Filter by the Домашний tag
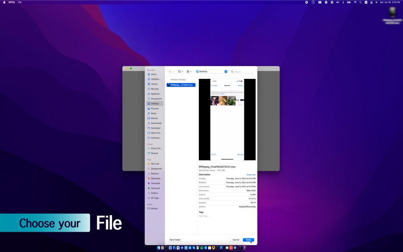Viewport: 403px width, 252px height. 154,169
